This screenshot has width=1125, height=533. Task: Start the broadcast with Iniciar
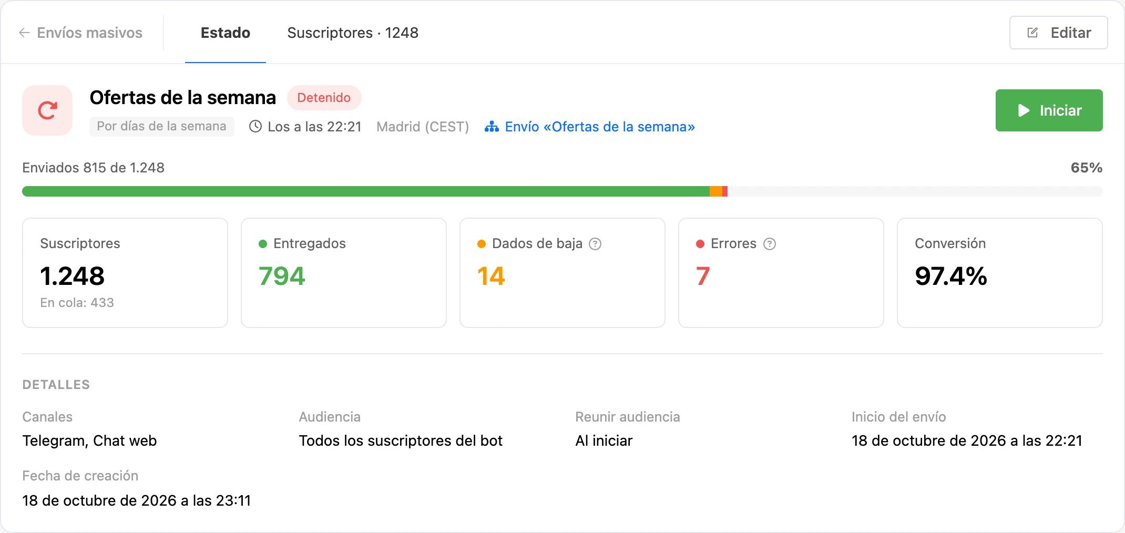pos(1049,110)
